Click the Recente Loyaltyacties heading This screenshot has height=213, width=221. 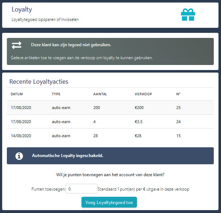[x=39, y=82]
